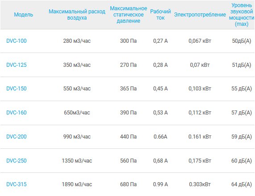
Task: Select the 280 м3/час airflow cell
Action: 77,41
